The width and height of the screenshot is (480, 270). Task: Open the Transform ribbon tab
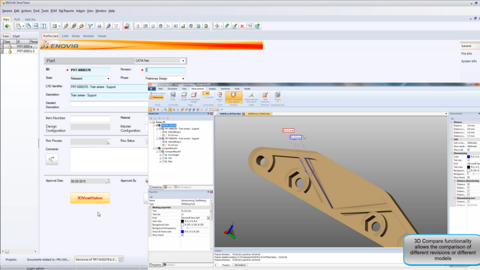pyautogui.click(x=225, y=89)
